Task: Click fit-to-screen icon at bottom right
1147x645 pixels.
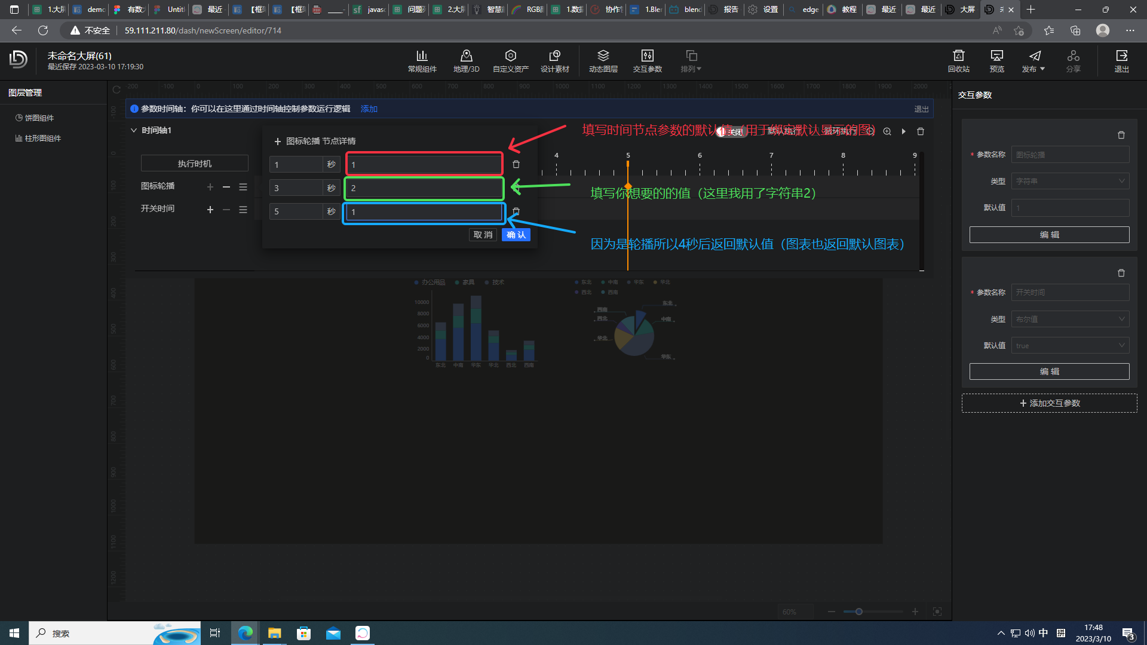Action: (x=937, y=612)
